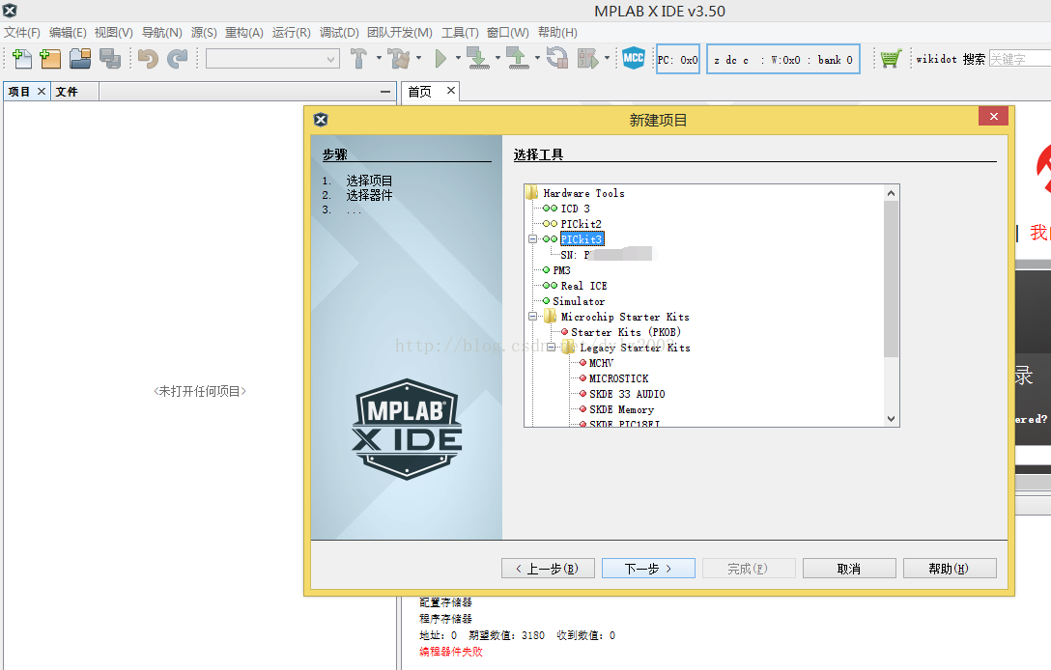Minimize the projects panel

(384, 92)
